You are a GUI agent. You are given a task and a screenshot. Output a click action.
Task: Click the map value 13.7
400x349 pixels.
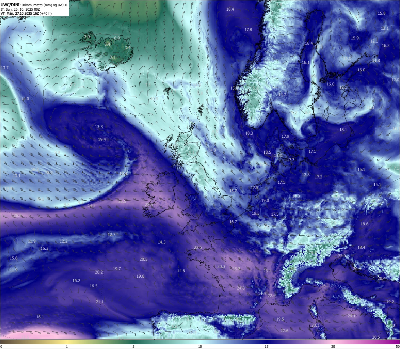5,68
